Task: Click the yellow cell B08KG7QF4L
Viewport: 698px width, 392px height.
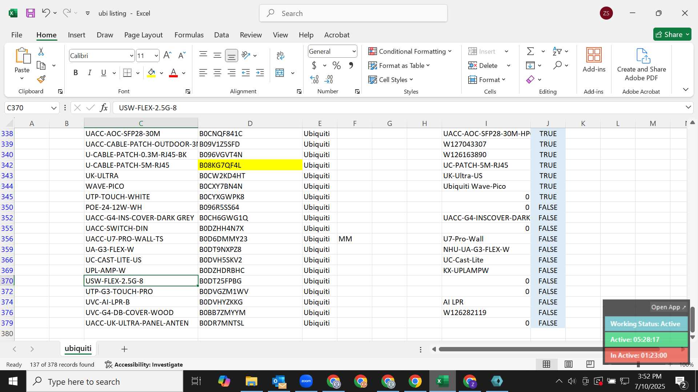Action: (250, 165)
